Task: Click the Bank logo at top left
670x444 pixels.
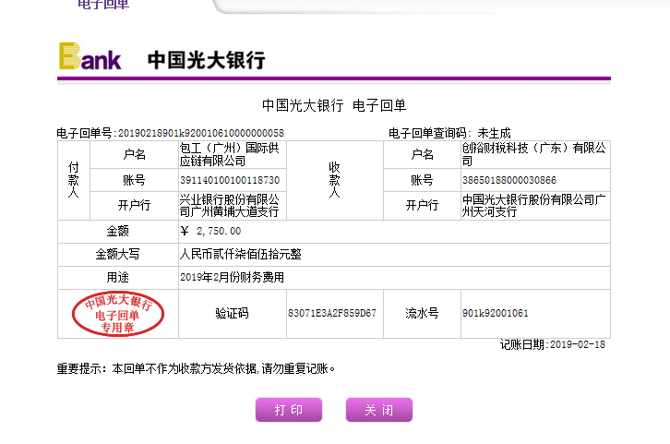Action: tap(90, 56)
